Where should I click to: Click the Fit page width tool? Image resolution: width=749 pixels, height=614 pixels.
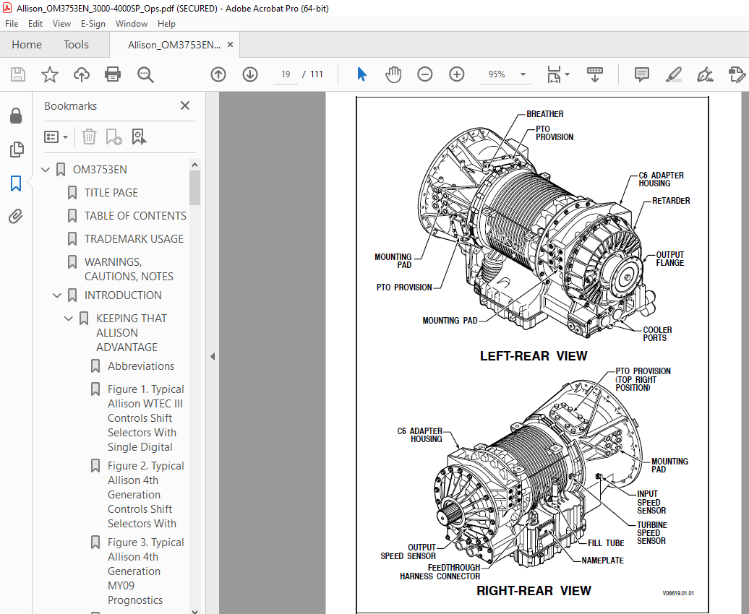point(554,74)
